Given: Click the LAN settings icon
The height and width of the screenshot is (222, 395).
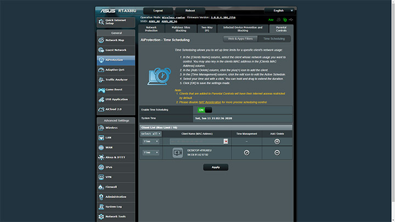Looking at the screenshot, I should [101, 138].
